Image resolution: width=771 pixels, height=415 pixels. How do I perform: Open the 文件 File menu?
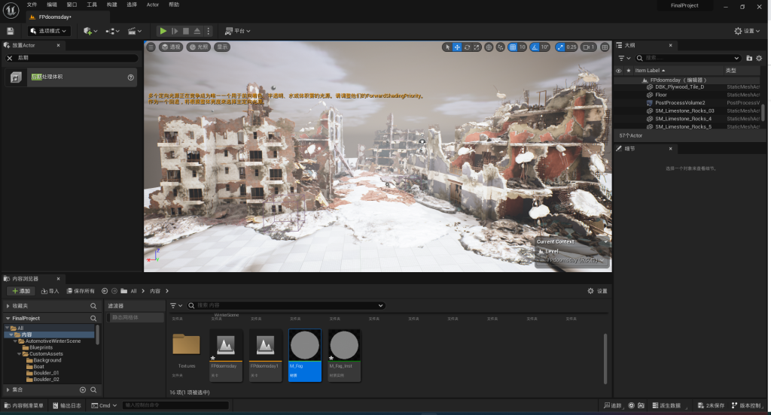point(32,5)
